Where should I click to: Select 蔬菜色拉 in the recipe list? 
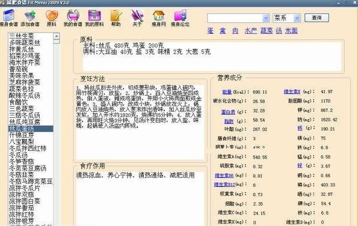pyautogui.click(x=31, y=89)
